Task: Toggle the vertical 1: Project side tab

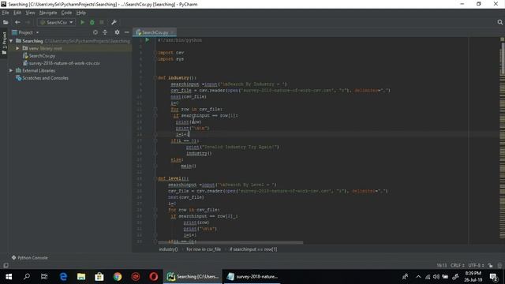Action: coord(4,43)
